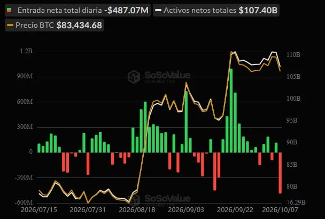Select the $107.40B total net assets value
This screenshot has width=325, height=219.
pyautogui.click(x=258, y=10)
